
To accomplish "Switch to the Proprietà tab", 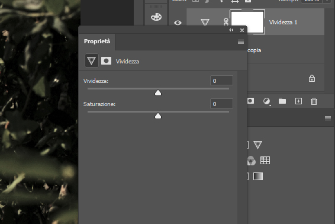I will [x=97, y=41].
